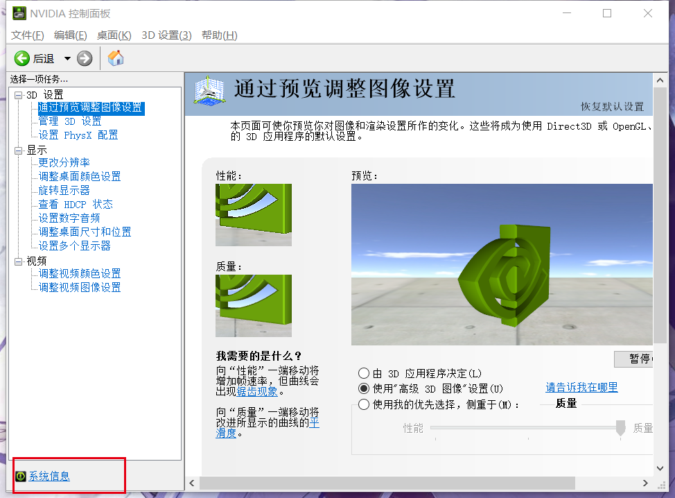Click the 3D image settings header icon
This screenshot has width=675, height=498.
[209, 91]
